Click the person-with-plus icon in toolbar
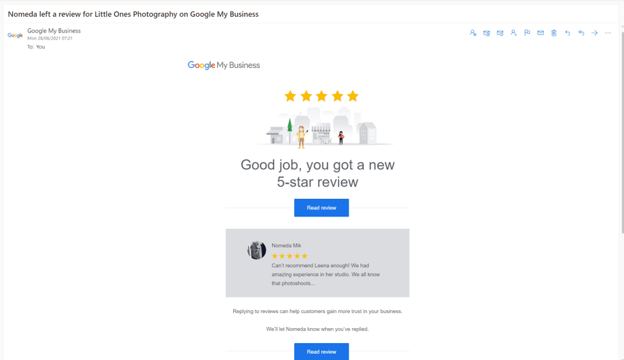Screen dimensions: 624x360 (513, 33)
